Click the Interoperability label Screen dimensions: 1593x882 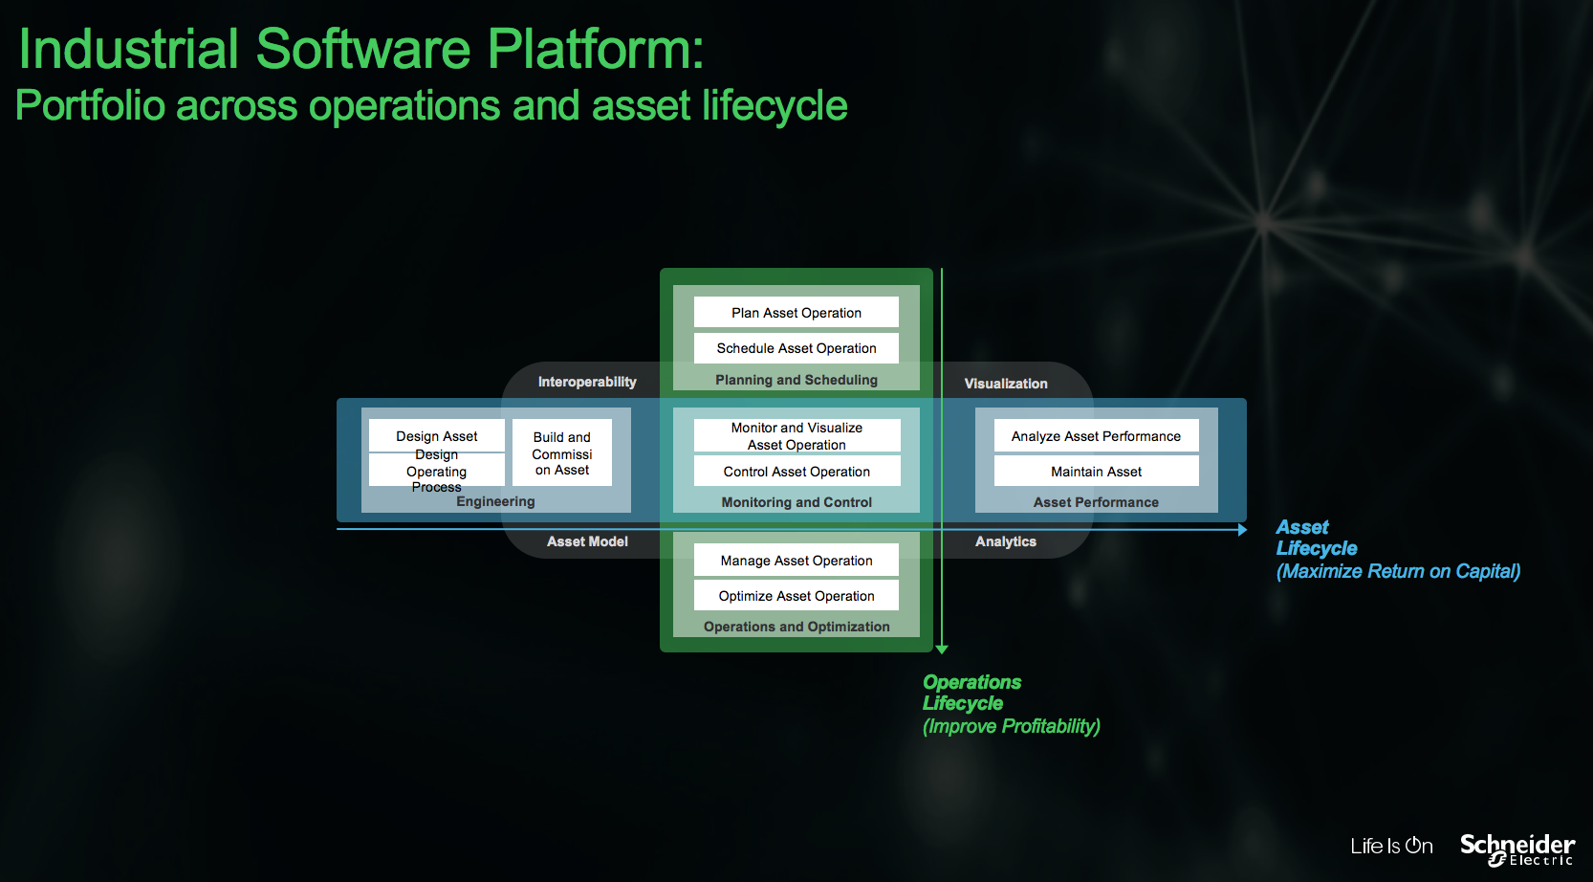coord(587,382)
